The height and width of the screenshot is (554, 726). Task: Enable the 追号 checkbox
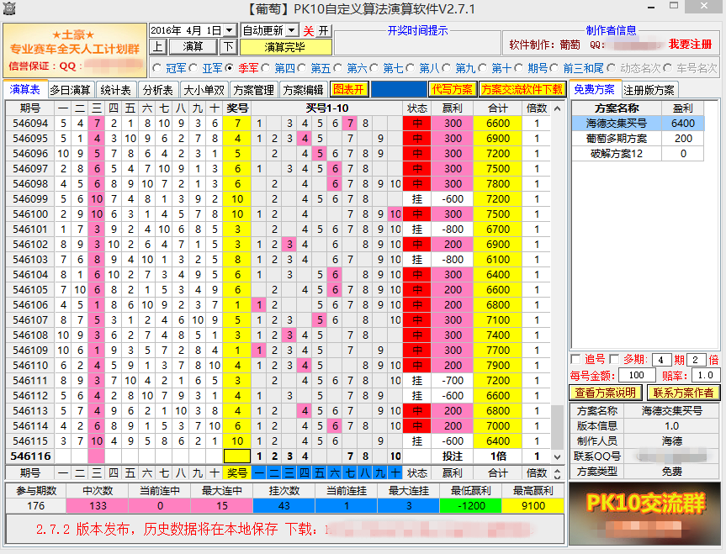[575, 358]
